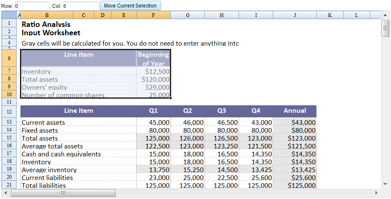Image resolution: width=391 pixels, height=199 pixels.
Task: Click the Q1 column header cell
Action: tap(153, 111)
